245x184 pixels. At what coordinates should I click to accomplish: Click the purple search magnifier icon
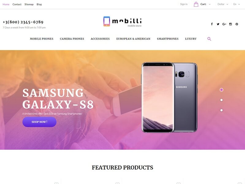[209, 39]
